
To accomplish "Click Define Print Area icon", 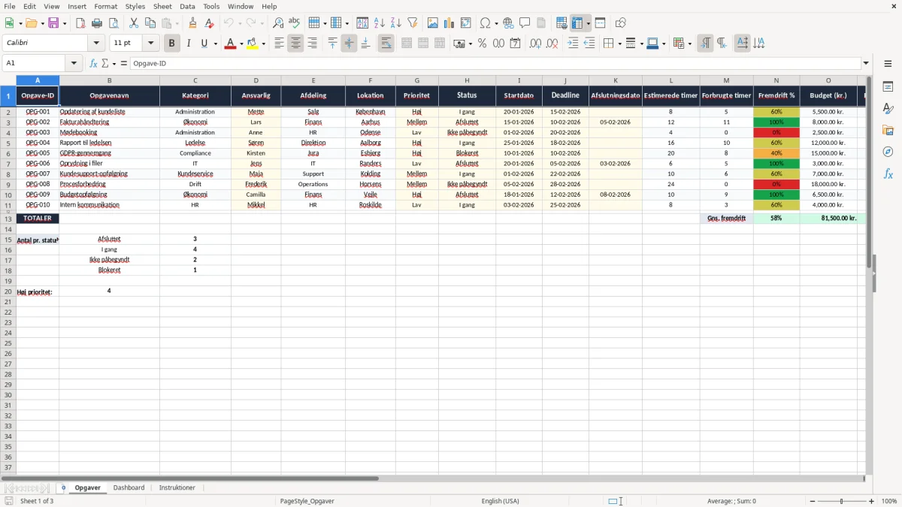I will 562,23.
